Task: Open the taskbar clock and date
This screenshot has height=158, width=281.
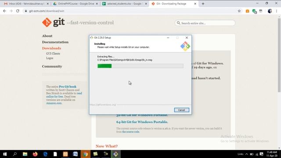Action: point(272,154)
